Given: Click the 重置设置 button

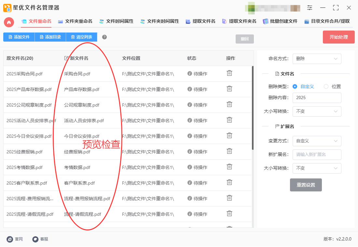Looking at the screenshot, I should (306, 185).
